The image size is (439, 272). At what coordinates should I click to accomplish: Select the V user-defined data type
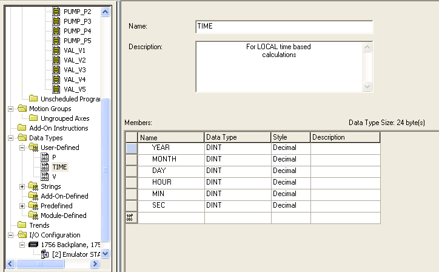(x=54, y=177)
